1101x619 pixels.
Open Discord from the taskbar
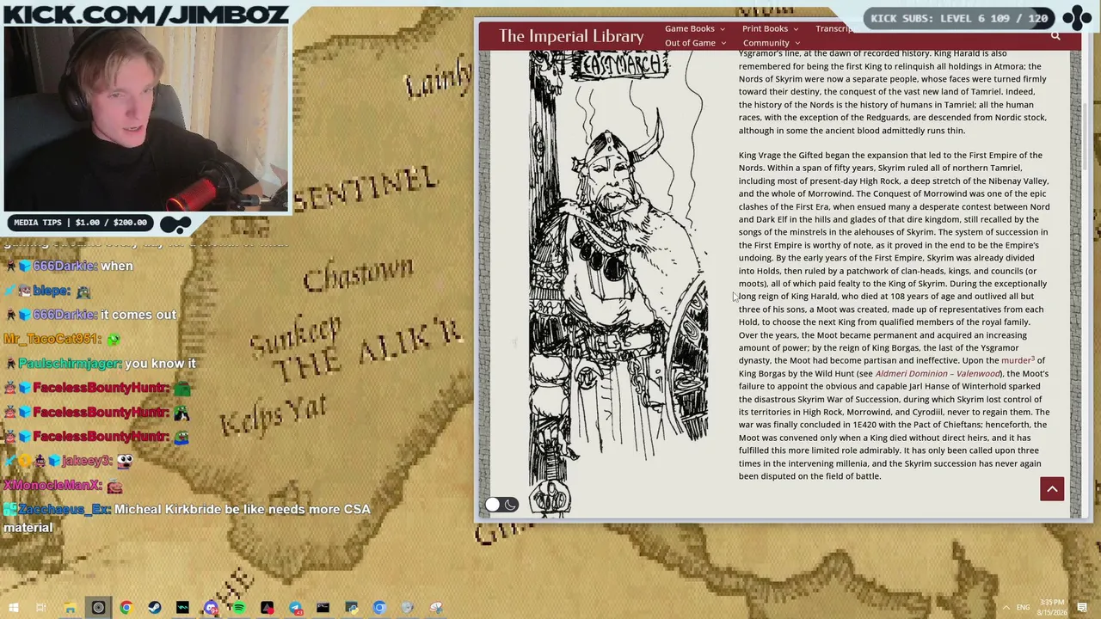pos(211,608)
